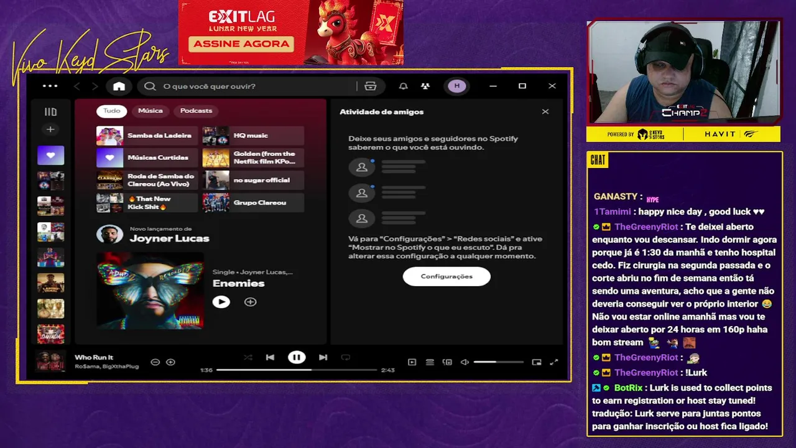Open 'That New Kick Shit' playlist card
The image size is (796, 448).
pyautogui.click(x=147, y=203)
